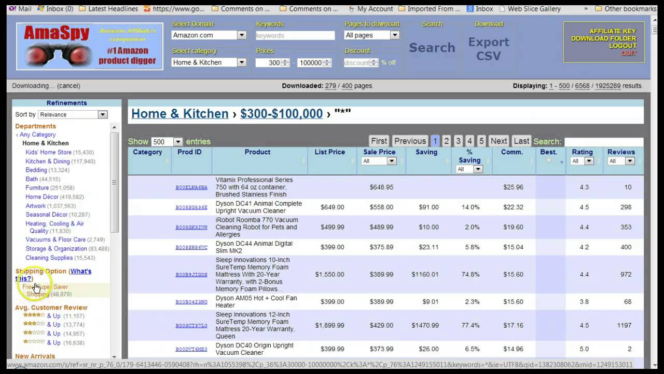Viewport: 664px width, 374px height.
Task: Click the table Search input box
Action: point(603,142)
